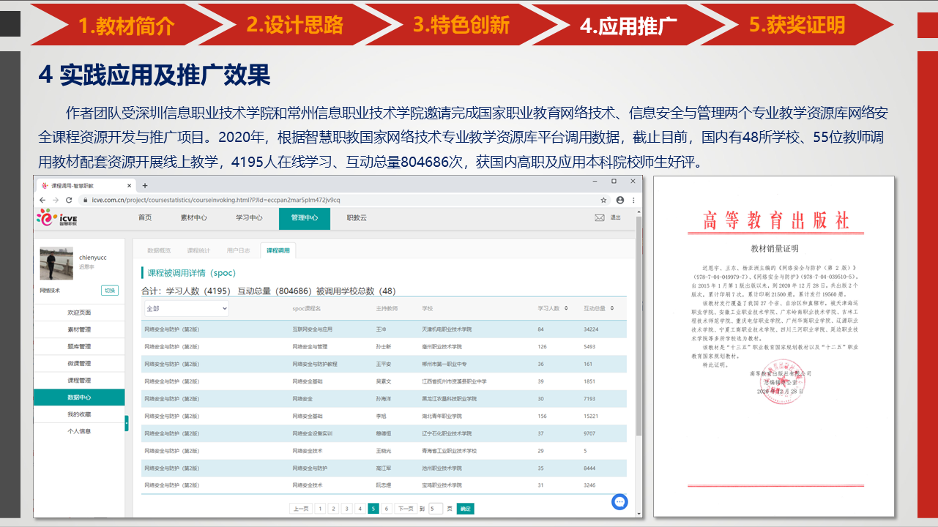Image resolution: width=938 pixels, height=527 pixels.
Task: Open 个人信息 in the sidebar
Action: (79, 431)
